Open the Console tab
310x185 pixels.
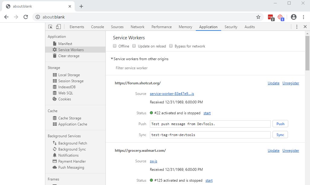(97, 27)
